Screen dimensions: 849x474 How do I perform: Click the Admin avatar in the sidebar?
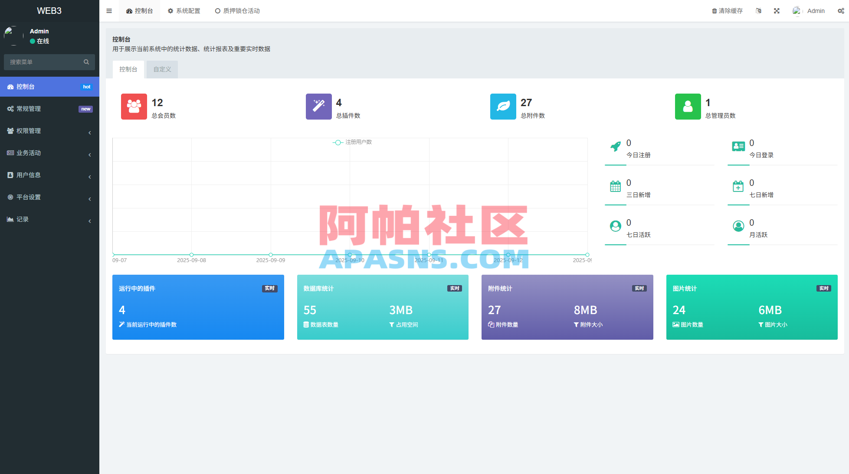(13, 36)
